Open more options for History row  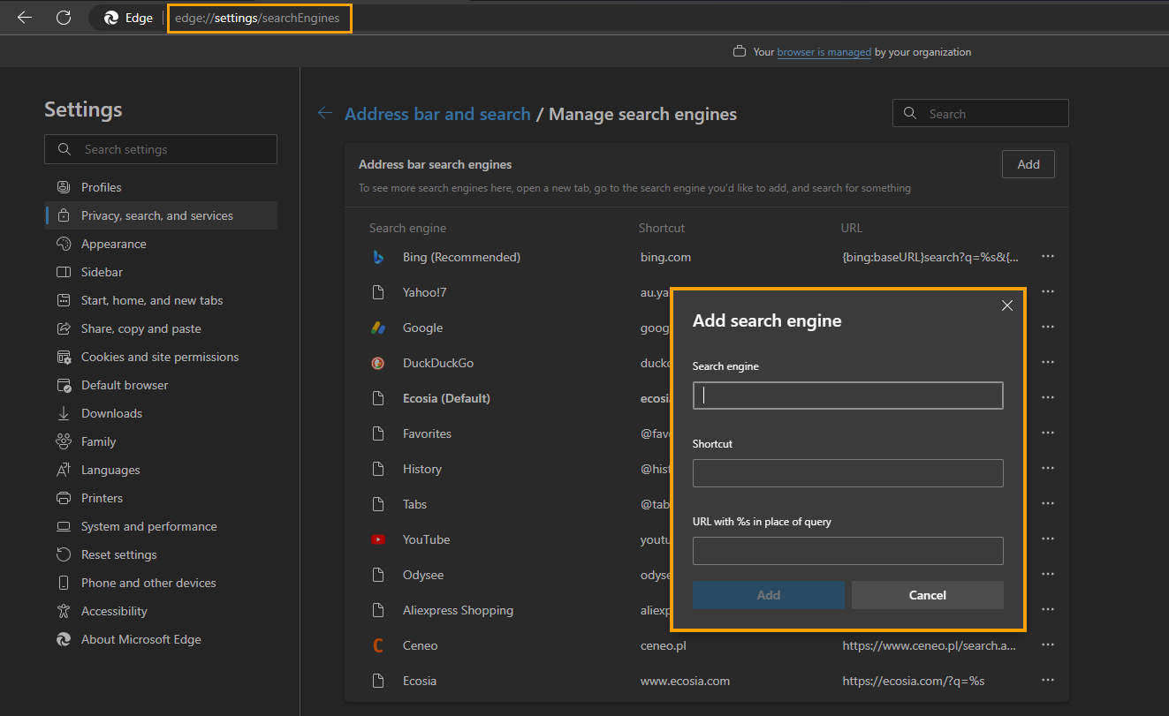click(x=1048, y=469)
